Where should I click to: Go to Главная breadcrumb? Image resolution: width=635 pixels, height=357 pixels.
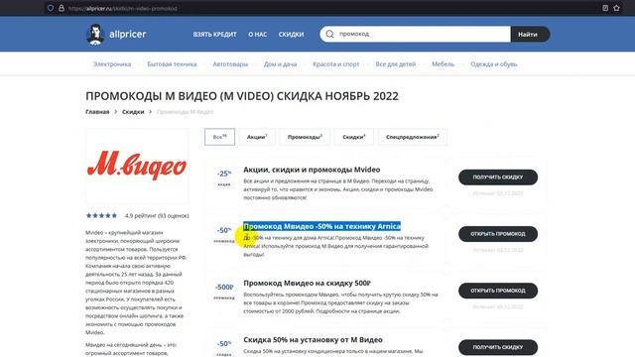(x=97, y=112)
